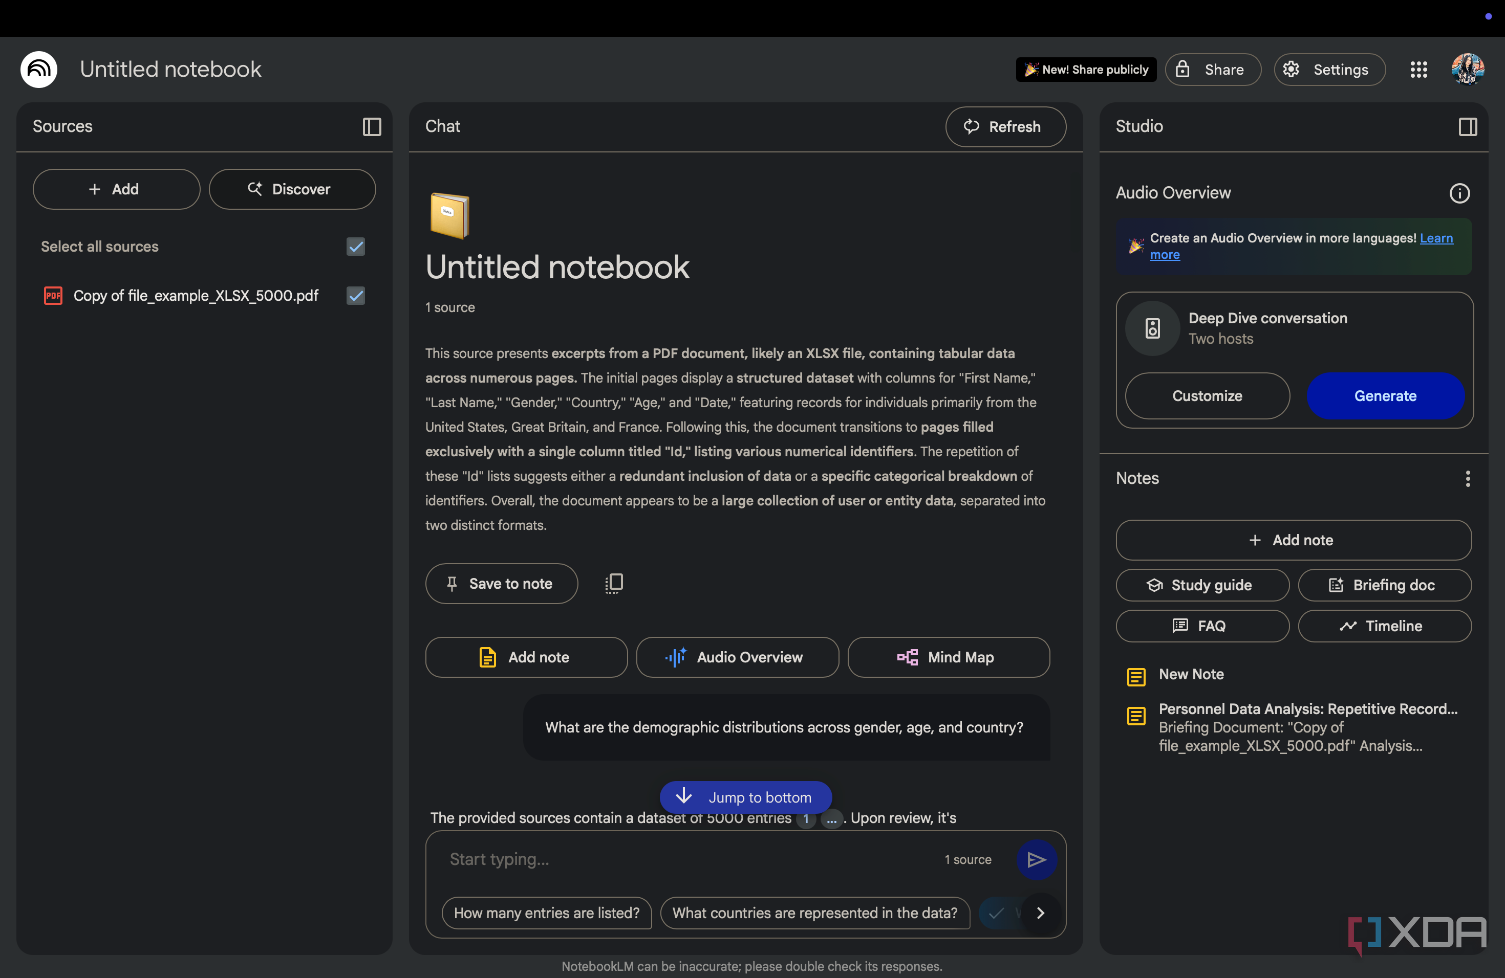The width and height of the screenshot is (1505, 978).
Task: Open Audio Overview info icon
Action: pos(1459,193)
